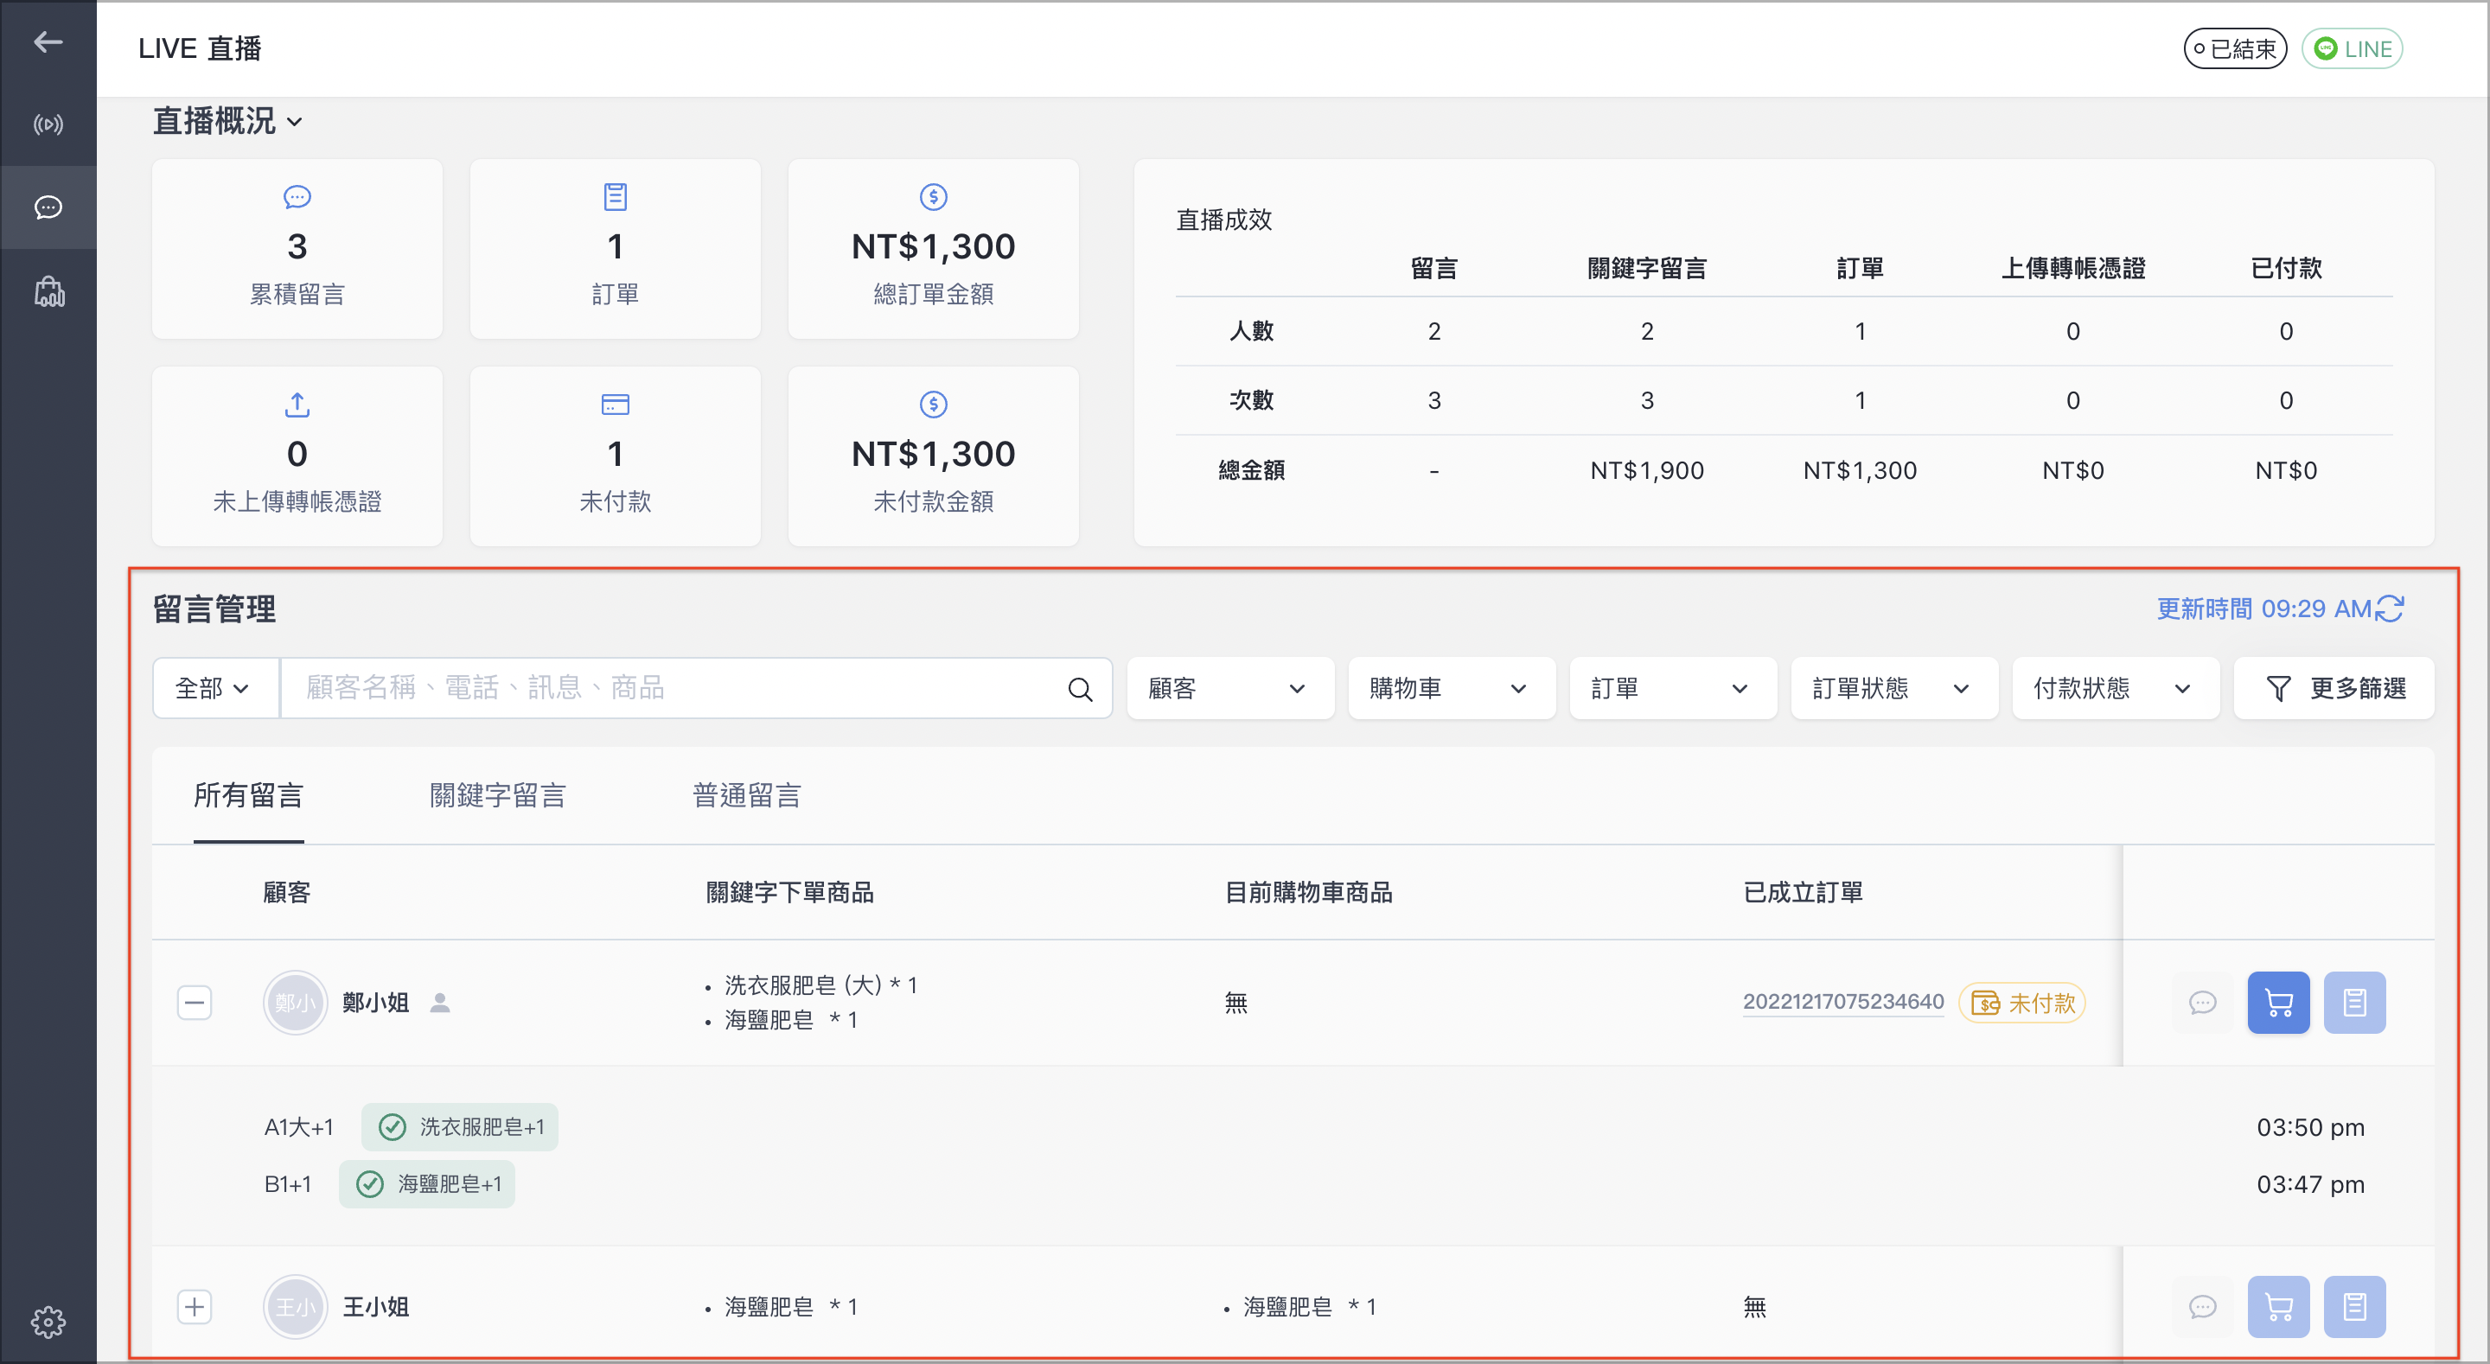Switch to 所有留言 tab
Screen dimensions: 2490x1364
[248, 795]
